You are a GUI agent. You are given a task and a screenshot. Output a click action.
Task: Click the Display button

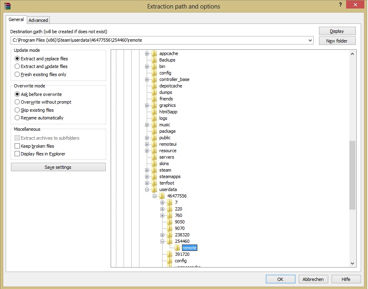point(337,31)
